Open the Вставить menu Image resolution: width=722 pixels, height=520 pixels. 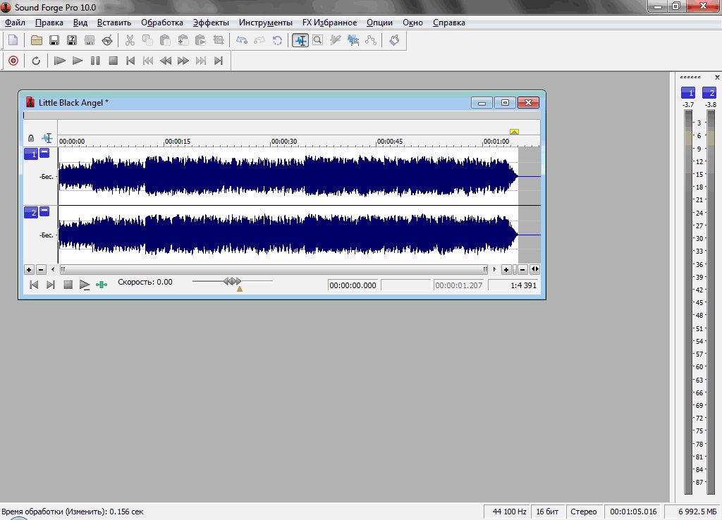tap(114, 23)
